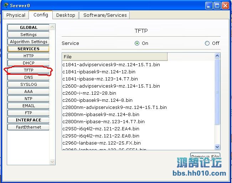Image resolution: width=232 pixels, height=183 pixels.
Task: Click the INTERFACE section header
Action: pos(29,120)
